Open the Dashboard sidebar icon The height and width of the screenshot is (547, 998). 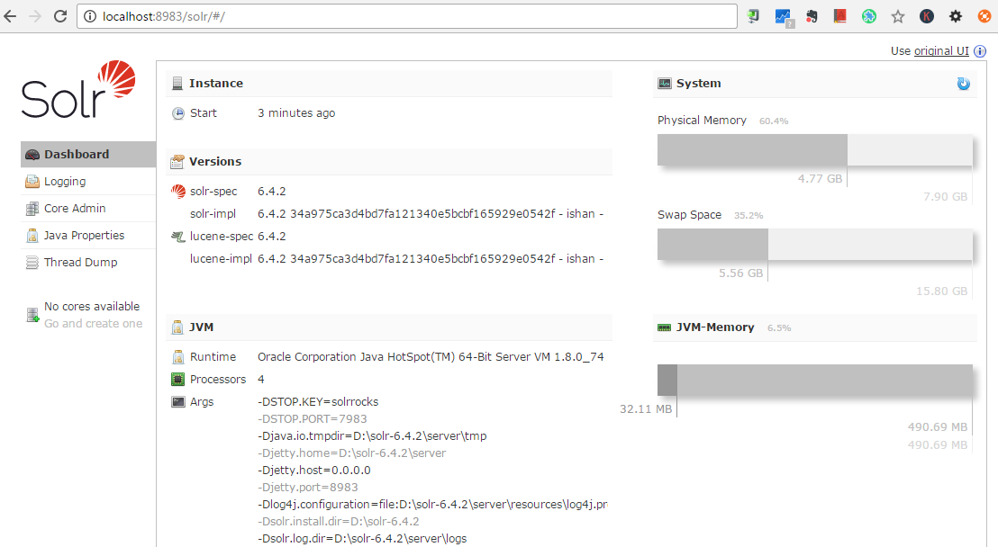pos(32,154)
